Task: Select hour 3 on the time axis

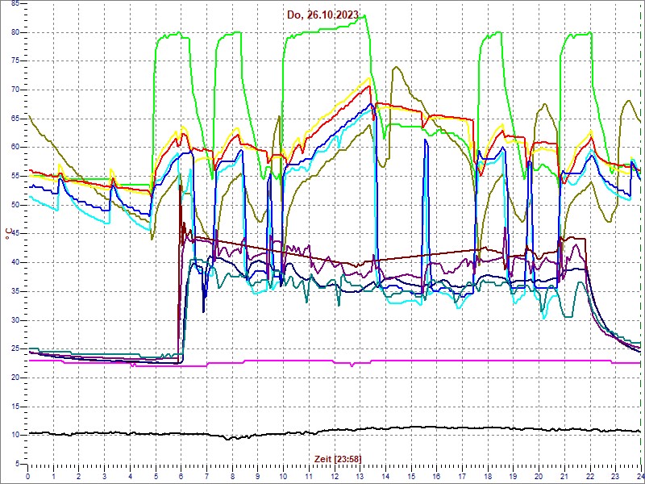Action: (105, 476)
